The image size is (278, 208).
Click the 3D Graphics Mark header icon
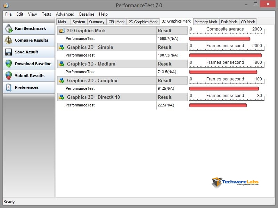62,31
